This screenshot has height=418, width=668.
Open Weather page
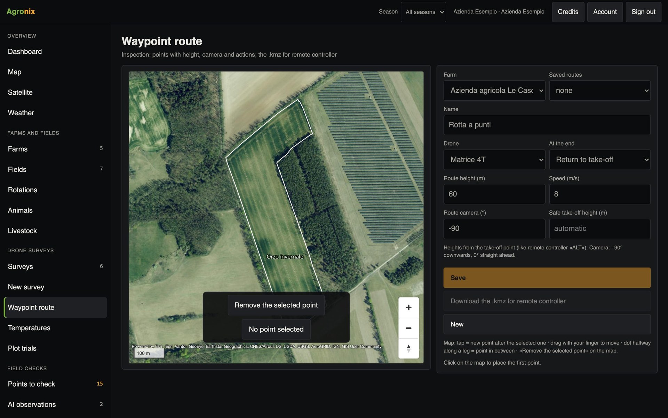click(55, 113)
